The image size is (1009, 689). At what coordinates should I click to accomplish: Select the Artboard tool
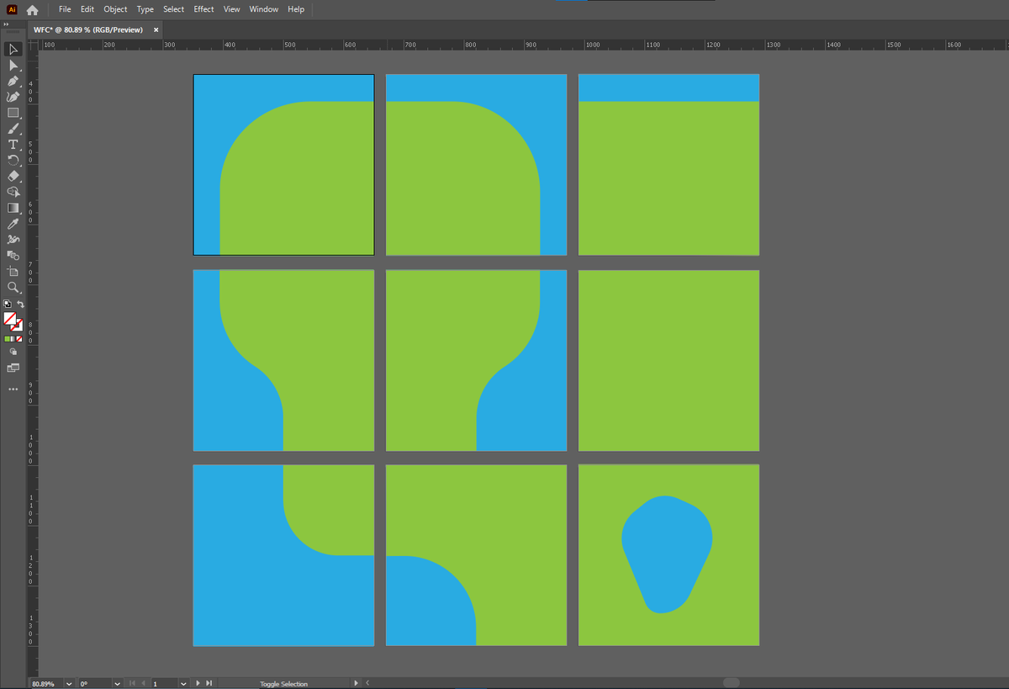pyautogui.click(x=13, y=271)
